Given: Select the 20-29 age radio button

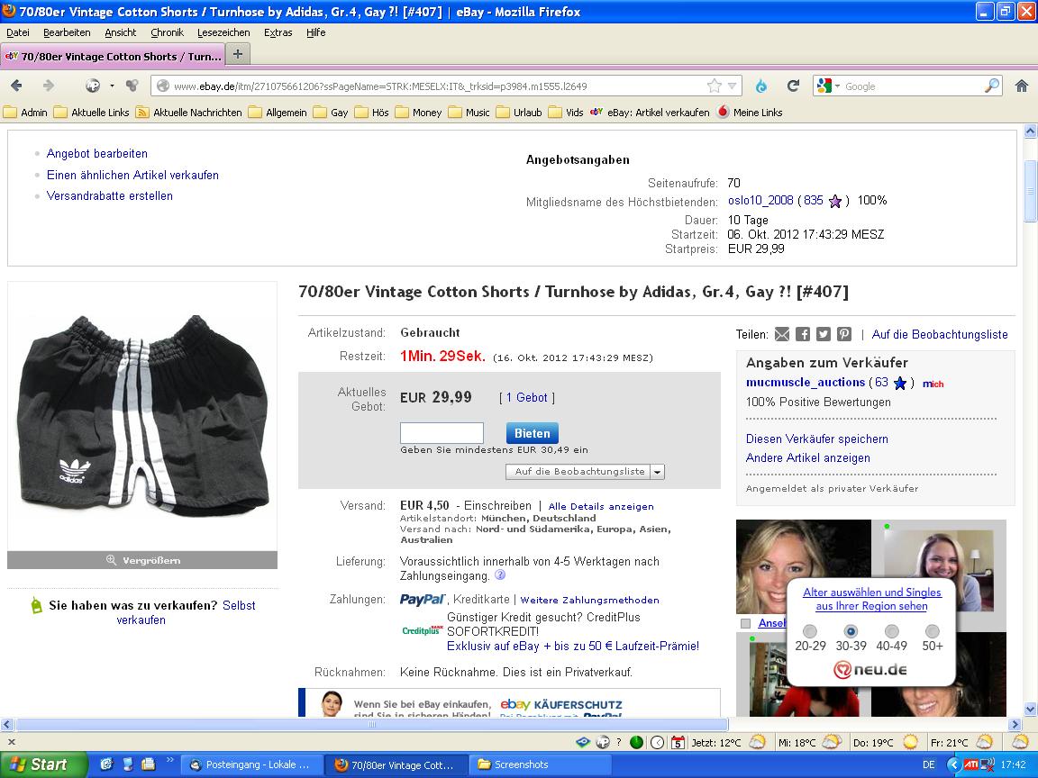Looking at the screenshot, I should [810, 631].
